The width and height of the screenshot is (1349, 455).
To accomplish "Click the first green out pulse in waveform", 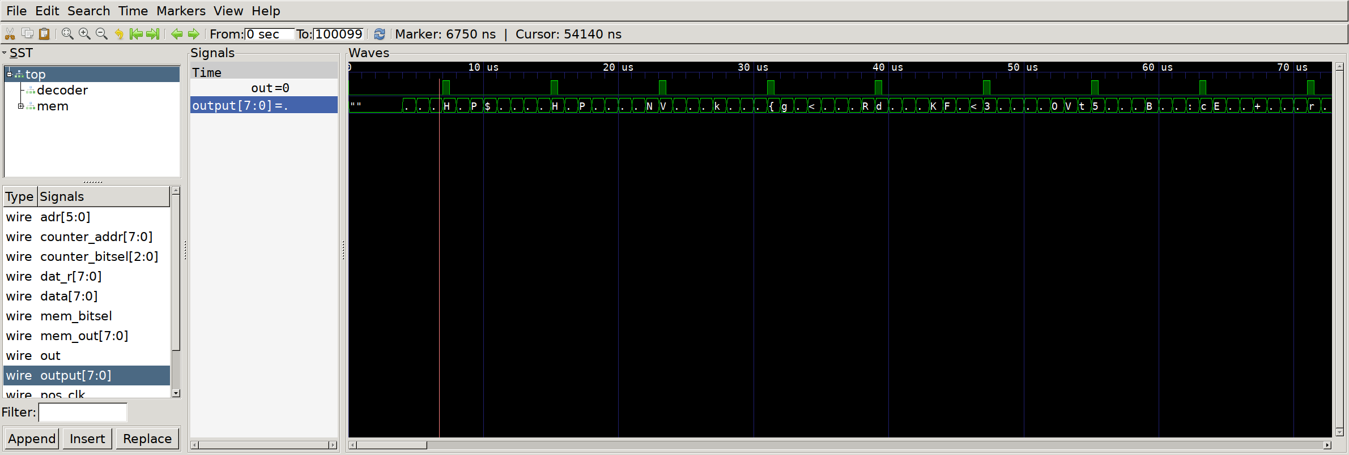I will coord(446,88).
